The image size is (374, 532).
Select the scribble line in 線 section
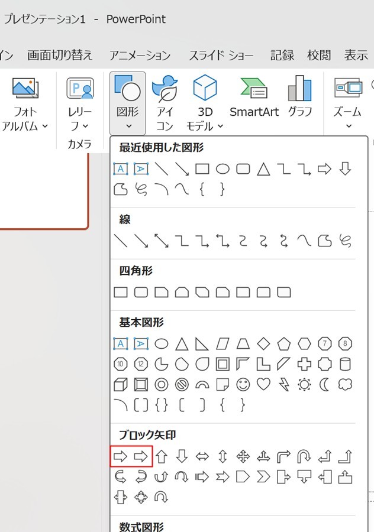(x=345, y=241)
